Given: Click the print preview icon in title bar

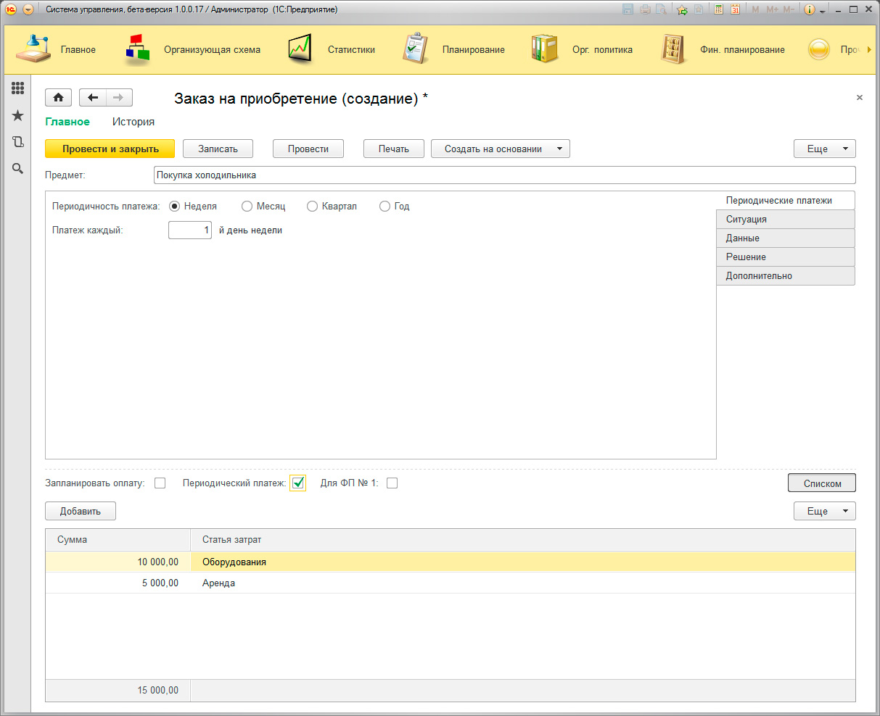Looking at the screenshot, I should click(x=661, y=9).
